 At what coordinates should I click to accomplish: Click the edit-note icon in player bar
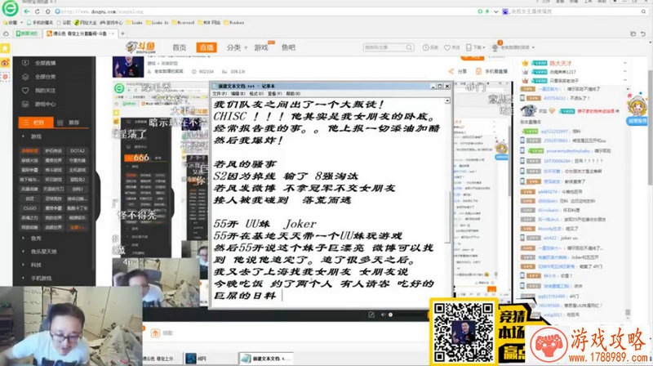tap(371, 315)
